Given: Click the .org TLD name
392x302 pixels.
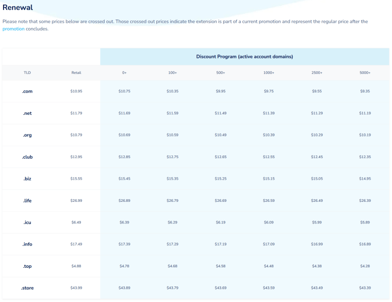Looking at the screenshot, I should point(27,135).
